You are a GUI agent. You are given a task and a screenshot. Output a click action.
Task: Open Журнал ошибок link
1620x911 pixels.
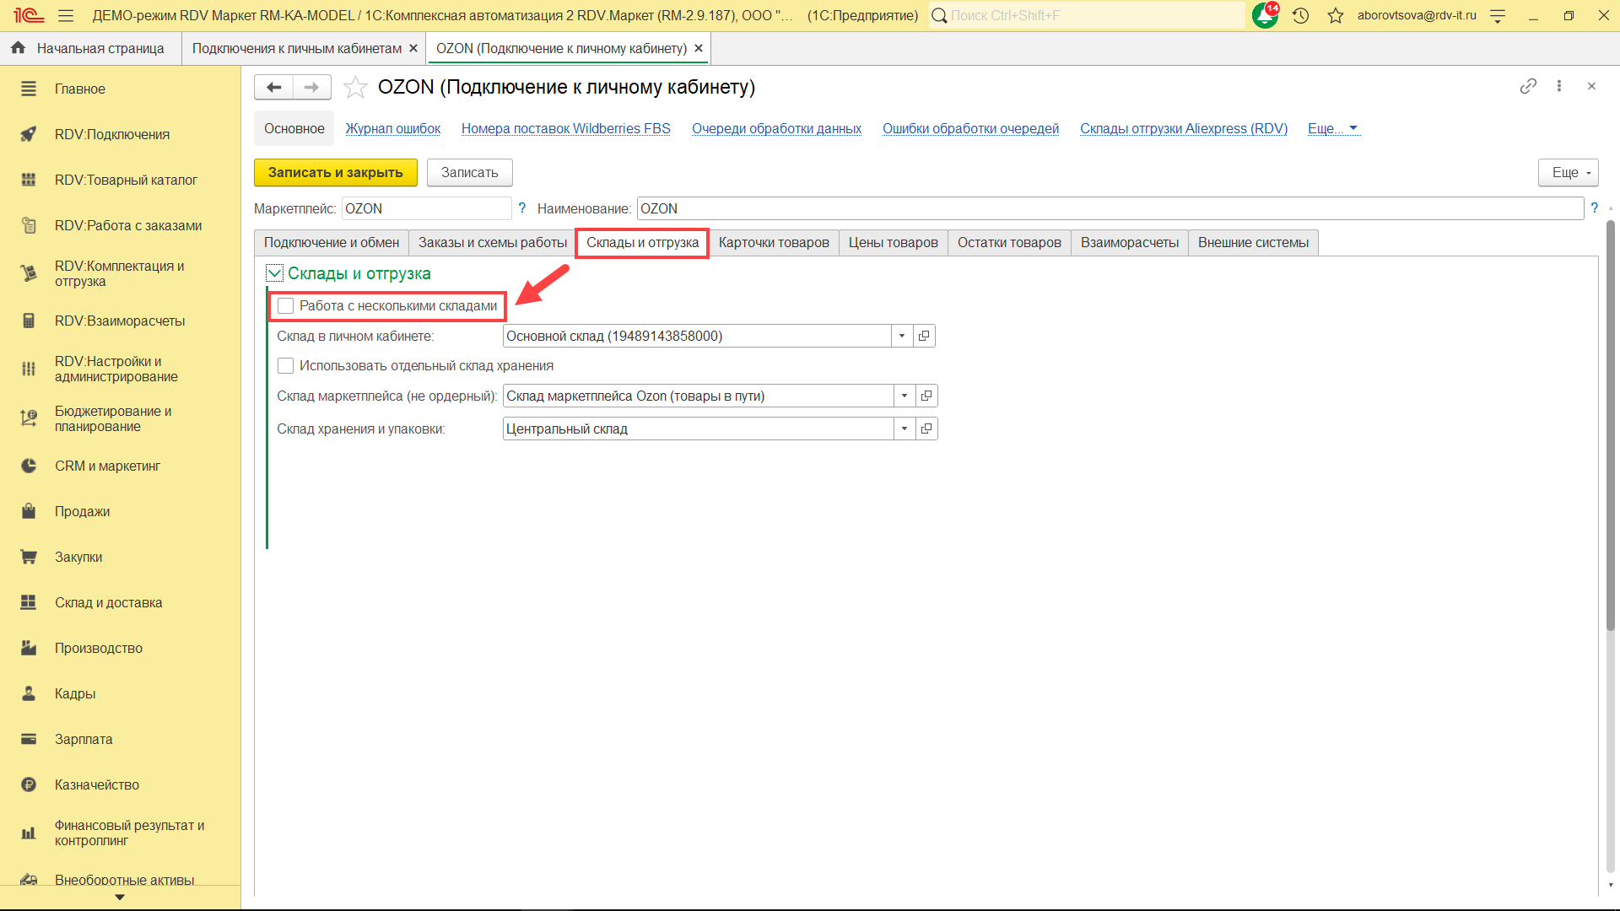392,128
